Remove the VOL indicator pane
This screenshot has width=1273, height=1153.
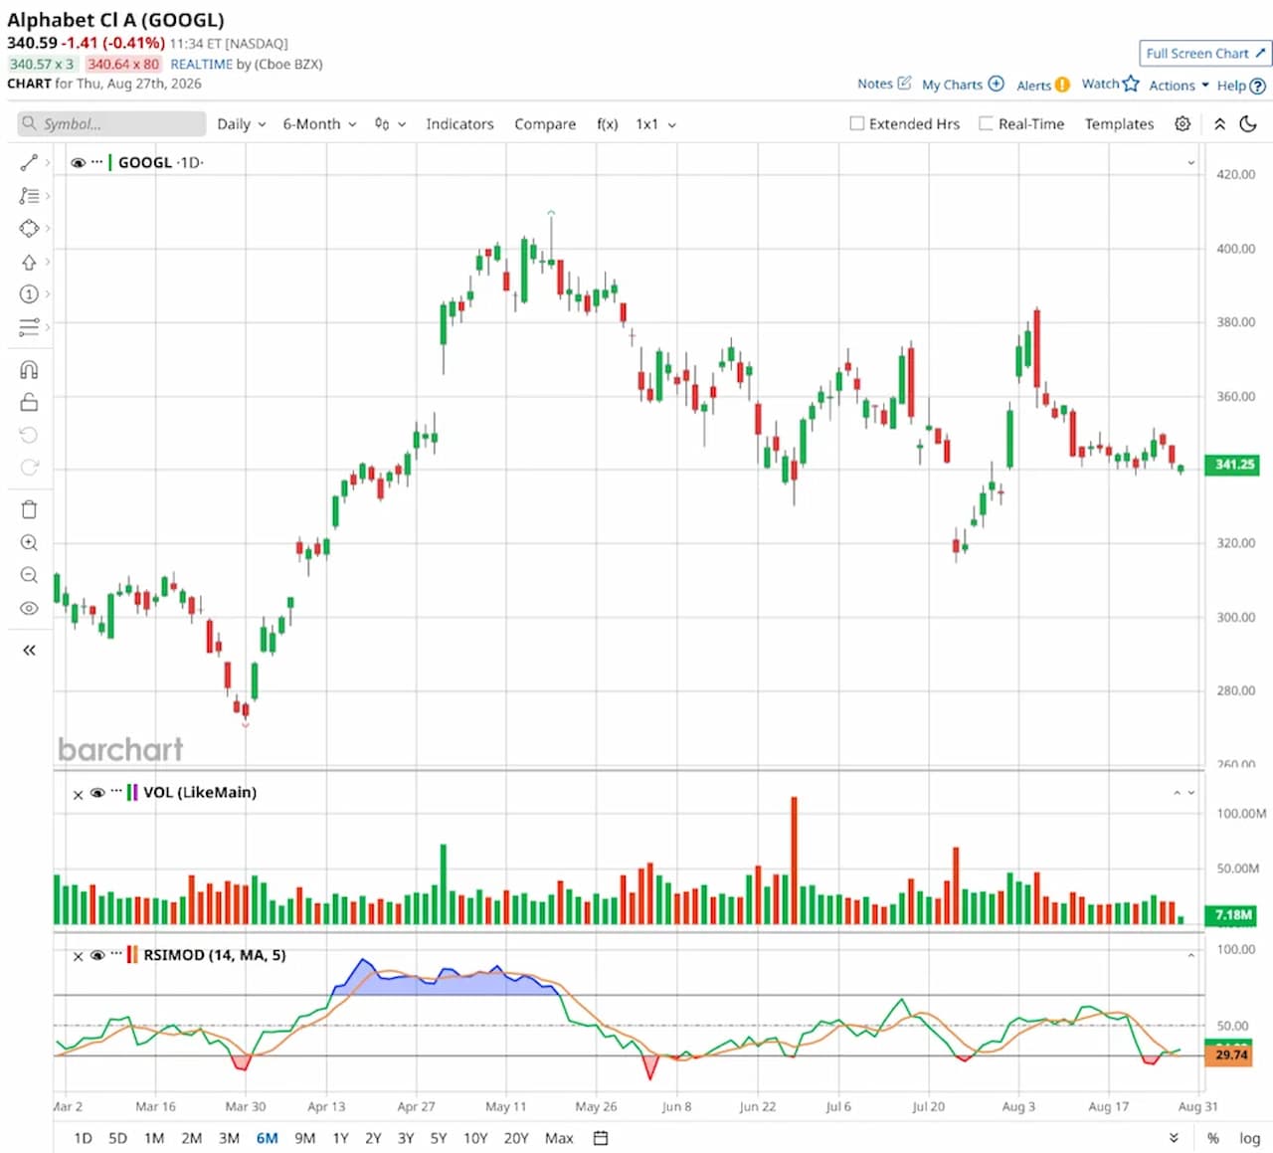[x=78, y=794]
